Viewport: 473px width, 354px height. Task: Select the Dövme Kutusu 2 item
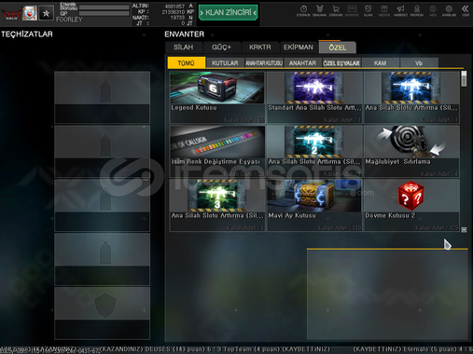tap(411, 205)
